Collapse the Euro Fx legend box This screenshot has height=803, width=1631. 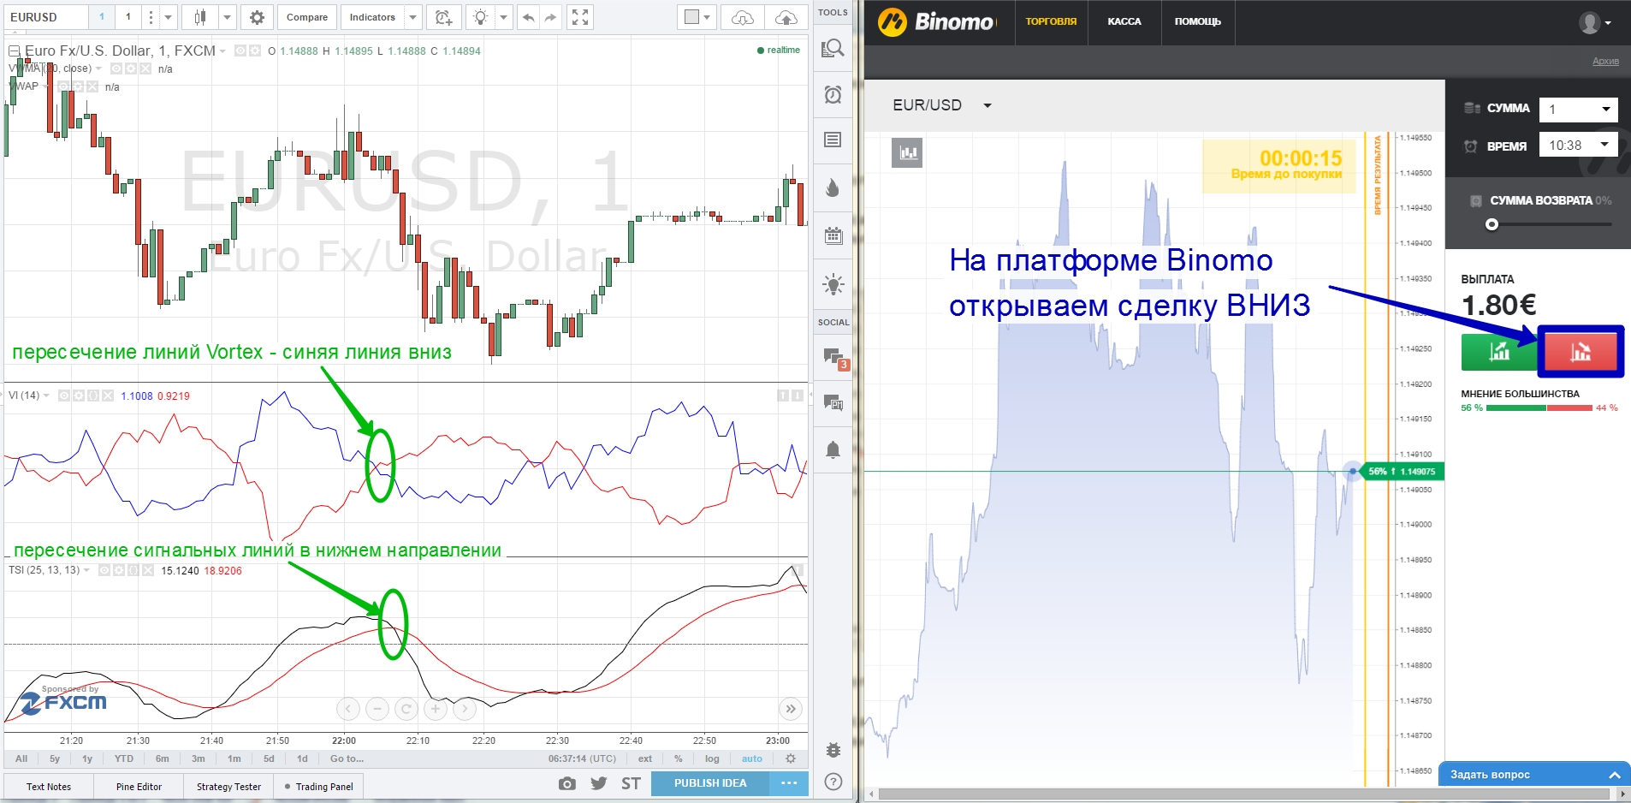(15, 51)
